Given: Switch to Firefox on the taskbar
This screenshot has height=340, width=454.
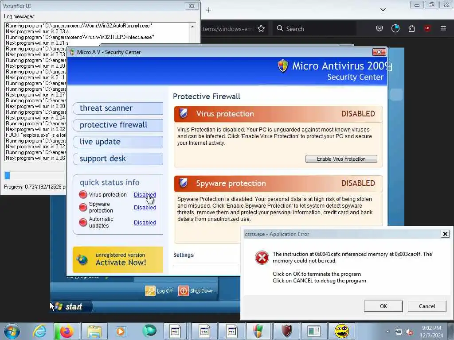Looking at the screenshot, I should coord(67,331).
